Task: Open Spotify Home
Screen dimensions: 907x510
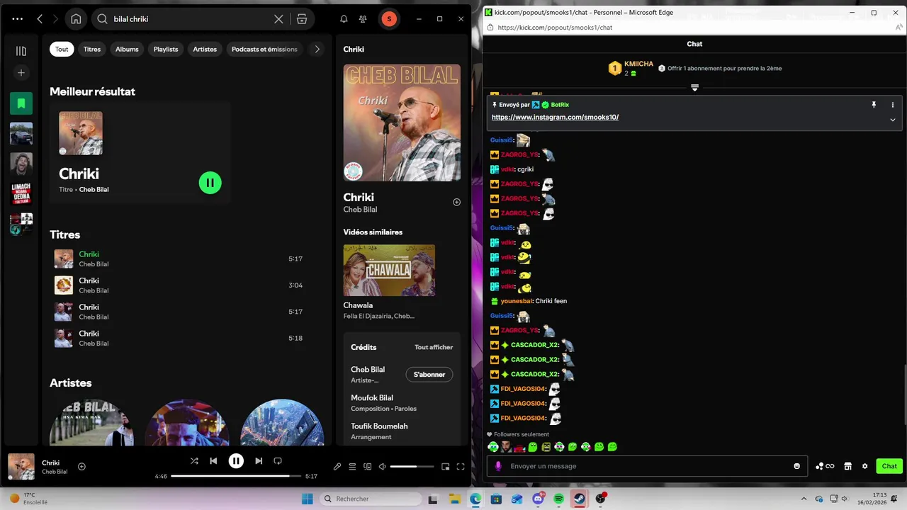Action: click(x=76, y=19)
